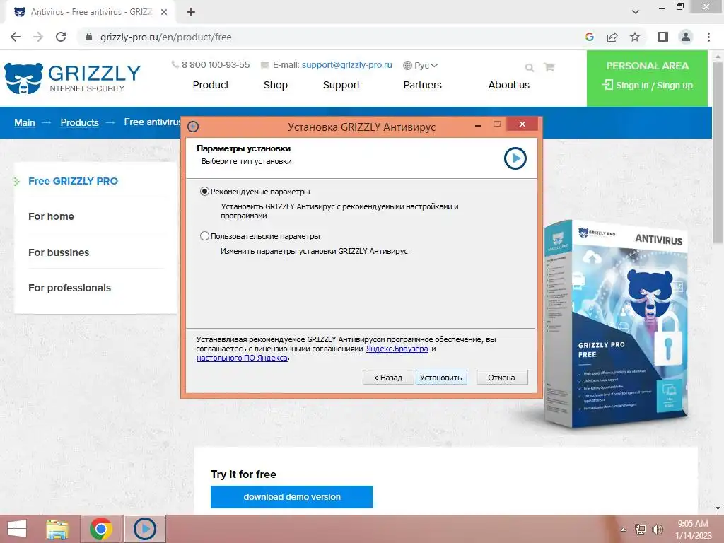Open Chrome side panel
The width and height of the screenshot is (724, 543).
pyautogui.click(x=663, y=37)
